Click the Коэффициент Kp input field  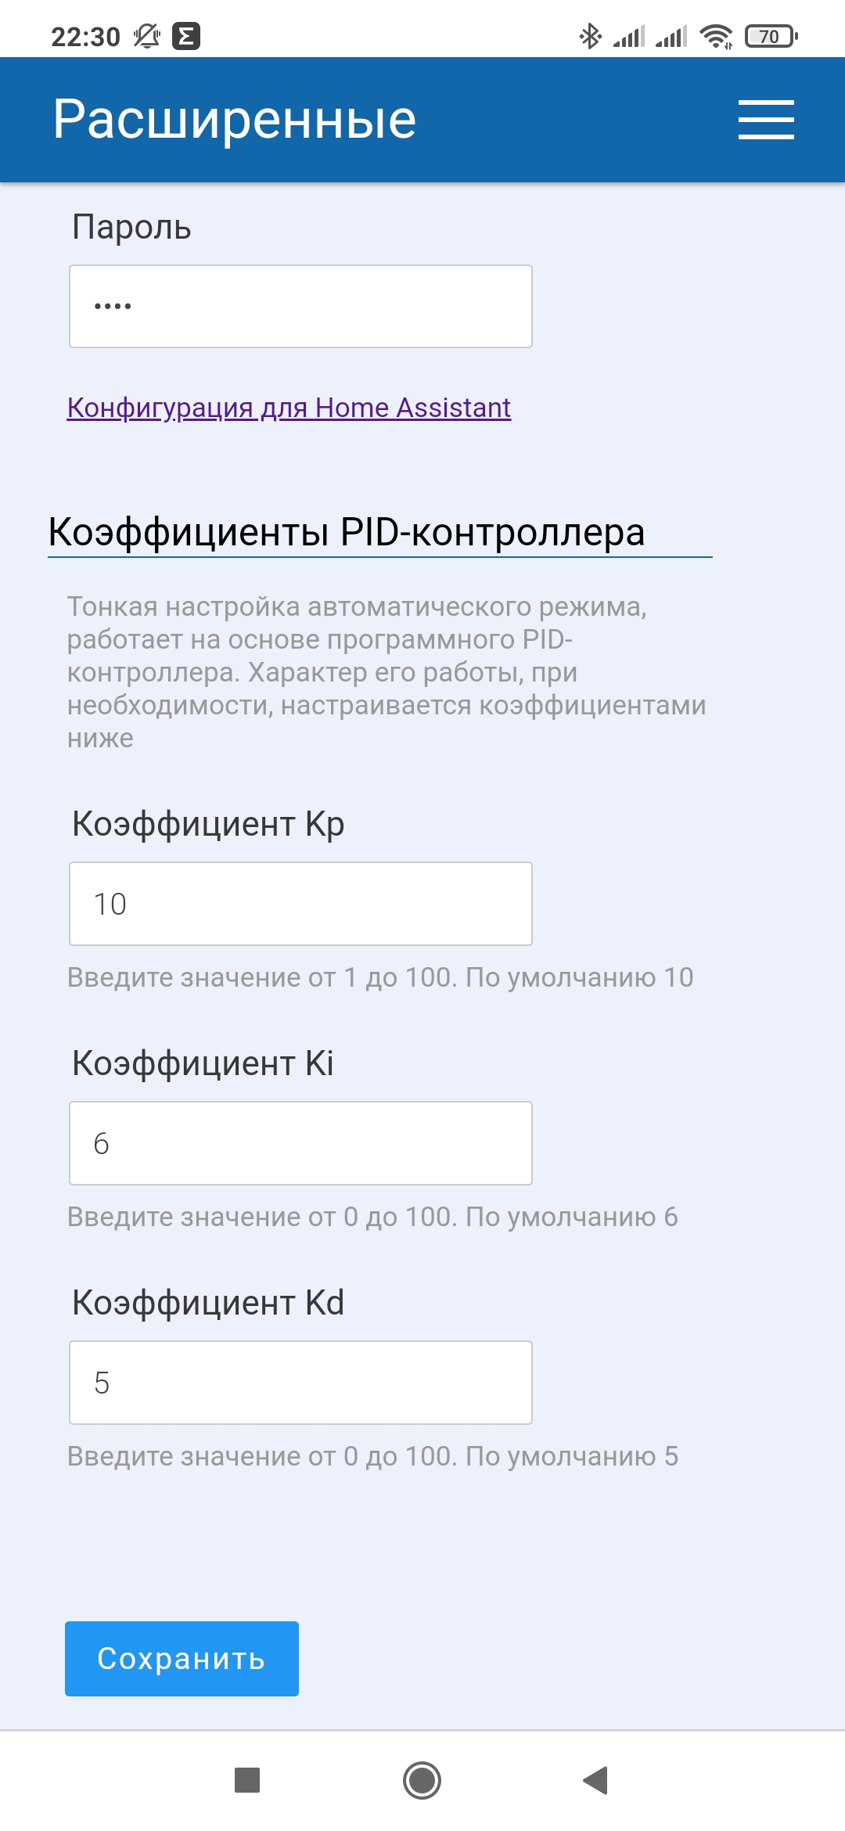pyautogui.click(x=300, y=904)
